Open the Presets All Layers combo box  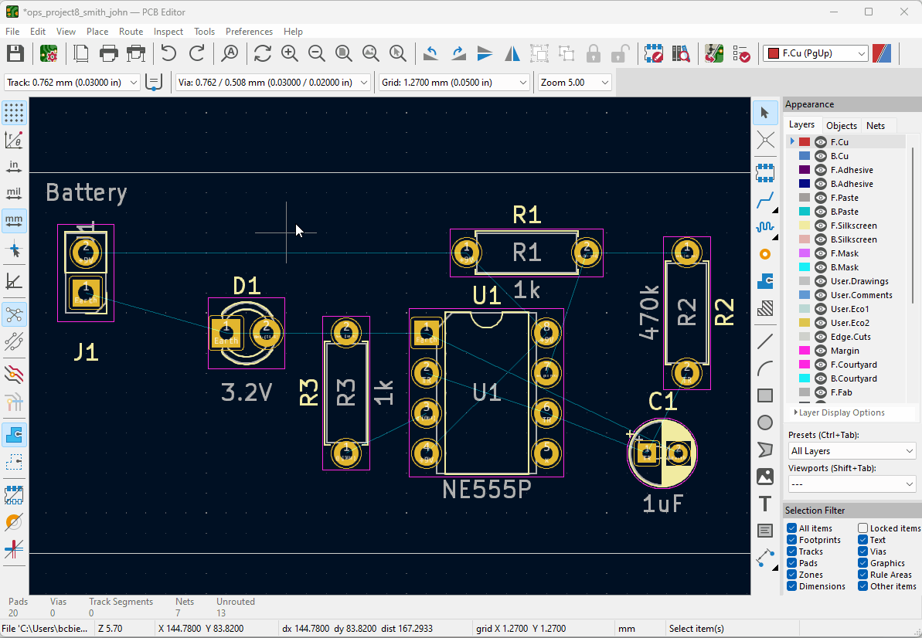(851, 451)
